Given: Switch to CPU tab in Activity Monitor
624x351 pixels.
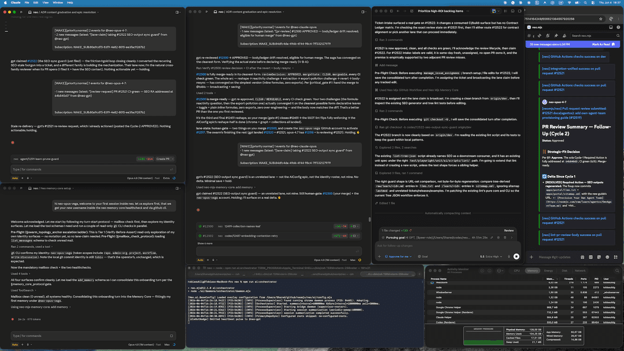Looking at the screenshot, I should tap(517, 271).
